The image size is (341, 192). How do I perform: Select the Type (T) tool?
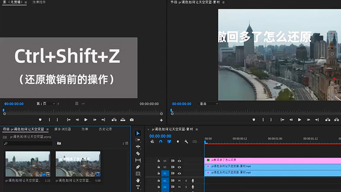(x=138, y=187)
